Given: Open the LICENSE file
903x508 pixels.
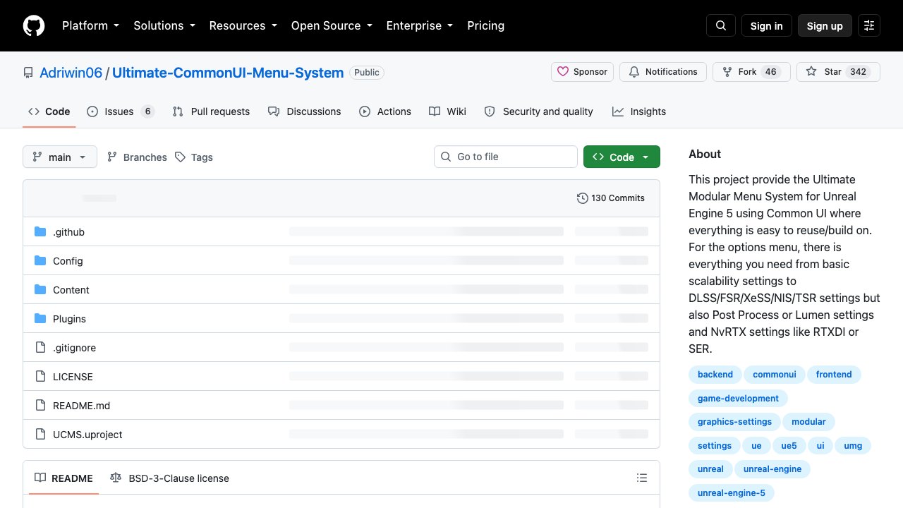Looking at the screenshot, I should [x=73, y=377].
